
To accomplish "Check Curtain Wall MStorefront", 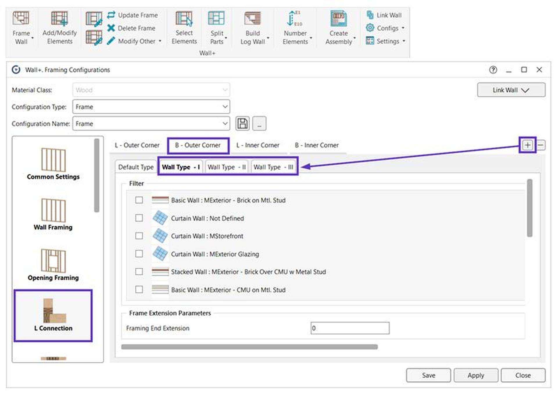I will pyautogui.click(x=139, y=236).
